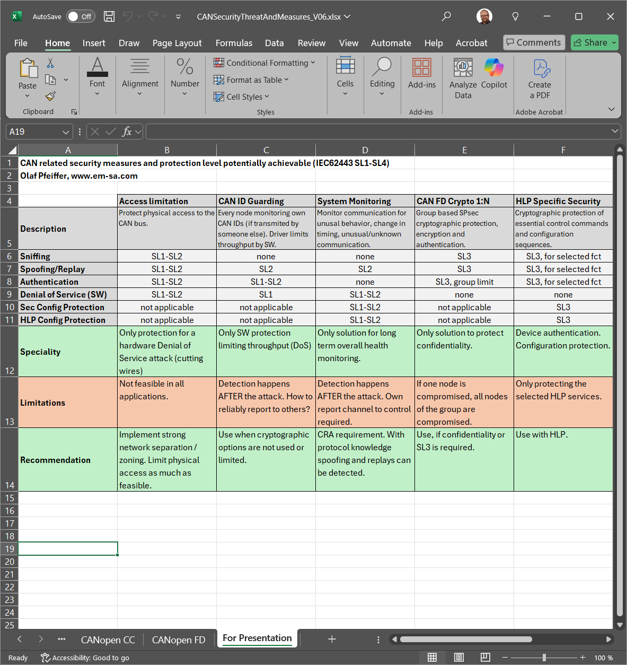Open the Formulas ribbon tab
The image size is (627, 665).
[234, 43]
